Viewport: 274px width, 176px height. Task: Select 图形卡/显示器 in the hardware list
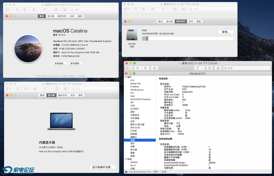pos(137,124)
